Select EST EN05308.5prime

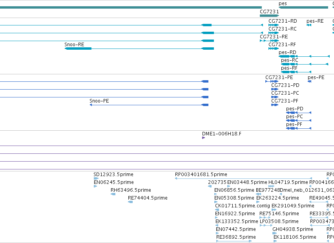pyautogui.click(x=234, y=198)
